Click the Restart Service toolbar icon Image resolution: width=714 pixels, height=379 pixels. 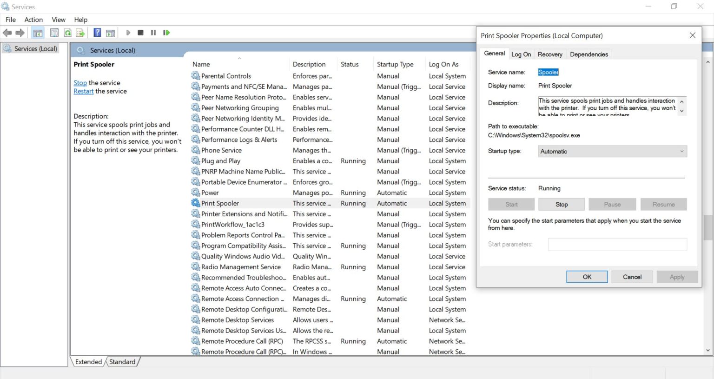point(166,33)
